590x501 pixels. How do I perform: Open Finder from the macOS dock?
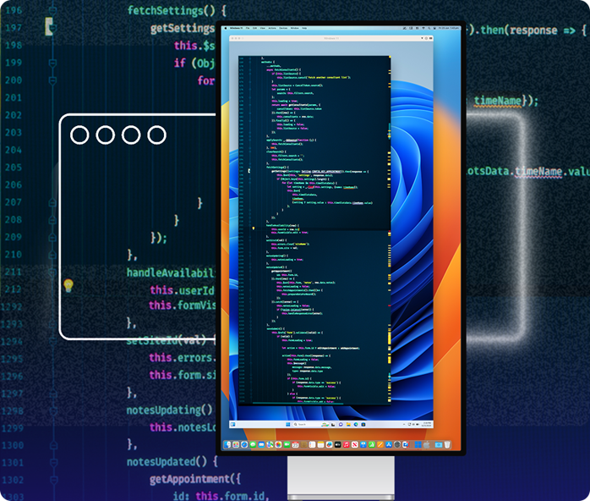(227, 444)
